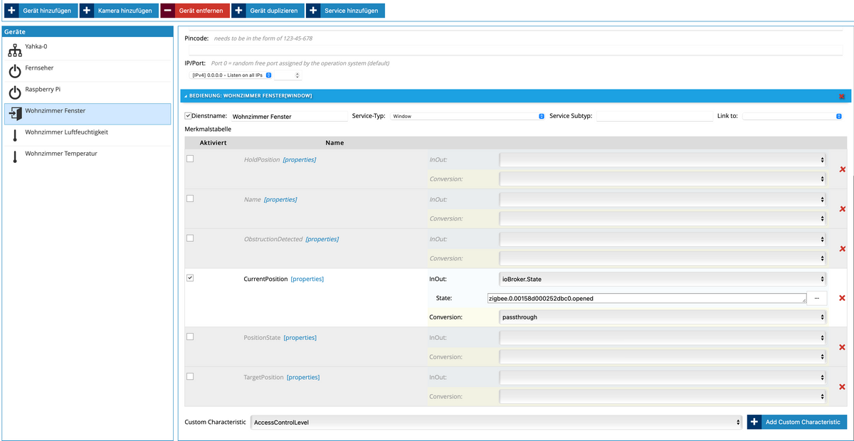
Task: Enable the HoldPosition characteristic checkbox
Action: 190,159
